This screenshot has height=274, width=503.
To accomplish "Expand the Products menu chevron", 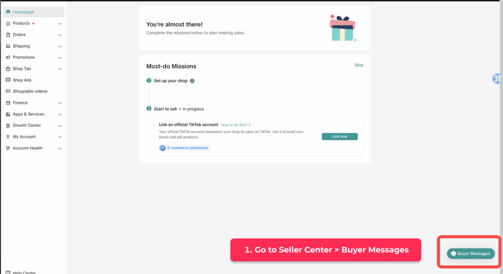I will (60, 24).
